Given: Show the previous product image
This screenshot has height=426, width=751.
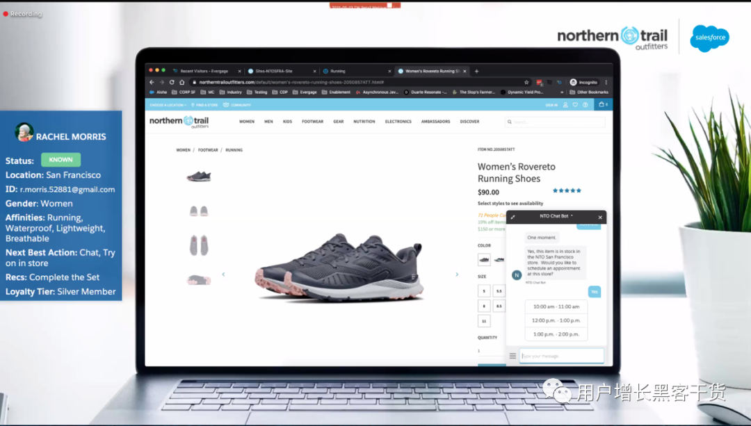Looking at the screenshot, I should (223, 275).
